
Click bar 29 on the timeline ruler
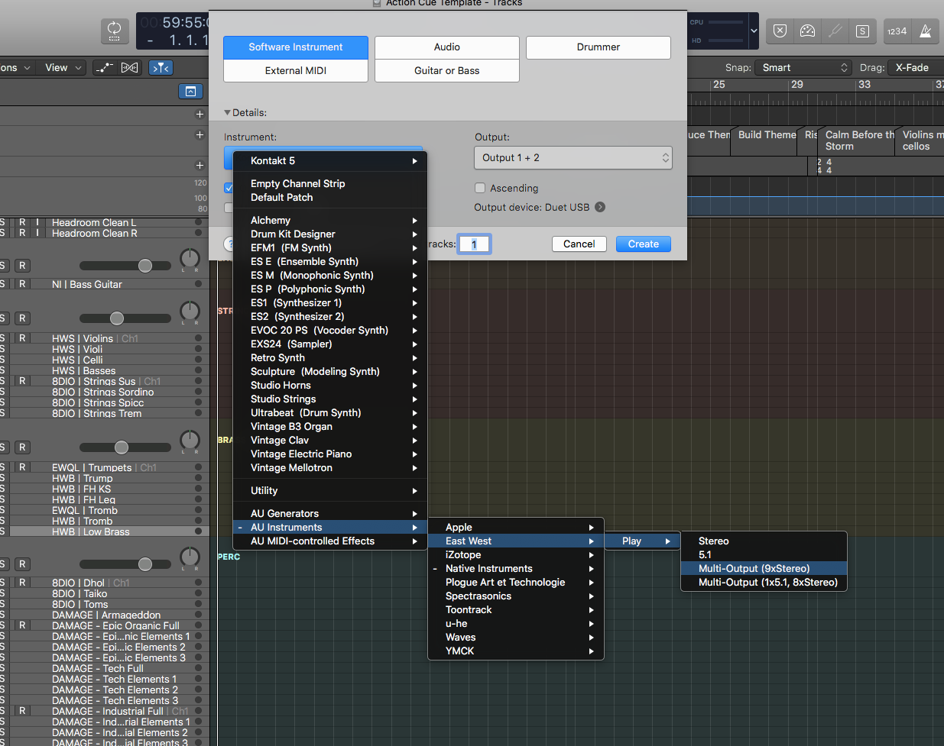click(797, 84)
